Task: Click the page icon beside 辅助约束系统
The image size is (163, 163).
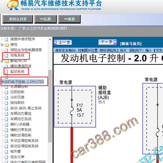Action: coord(6,130)
